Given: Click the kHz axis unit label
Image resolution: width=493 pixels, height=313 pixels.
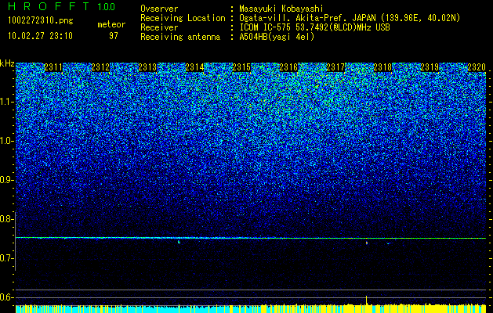Looking at the screenshot, I should pos(7,63).
